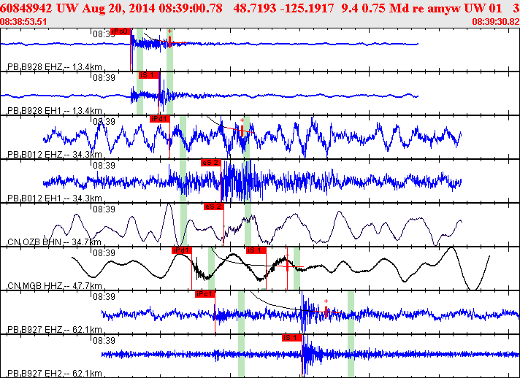
Task: Click the iS 1 pick flag on B927 EH2
Action: (x=292, y=338)
